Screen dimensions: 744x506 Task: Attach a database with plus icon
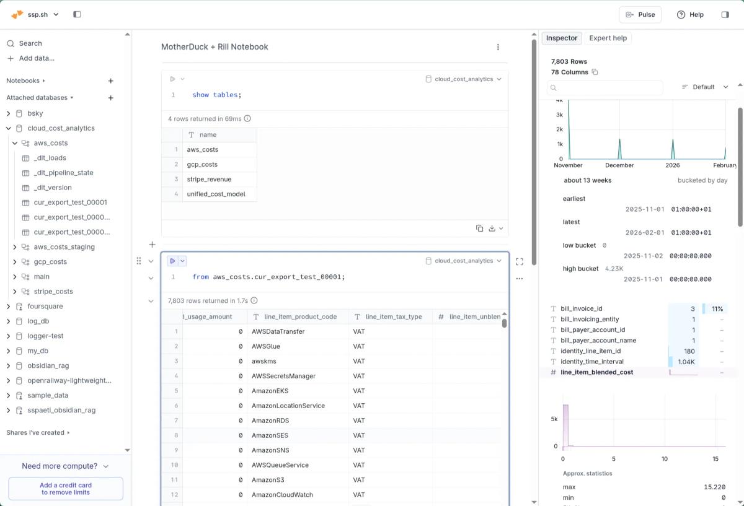click(x=111, y=98)
